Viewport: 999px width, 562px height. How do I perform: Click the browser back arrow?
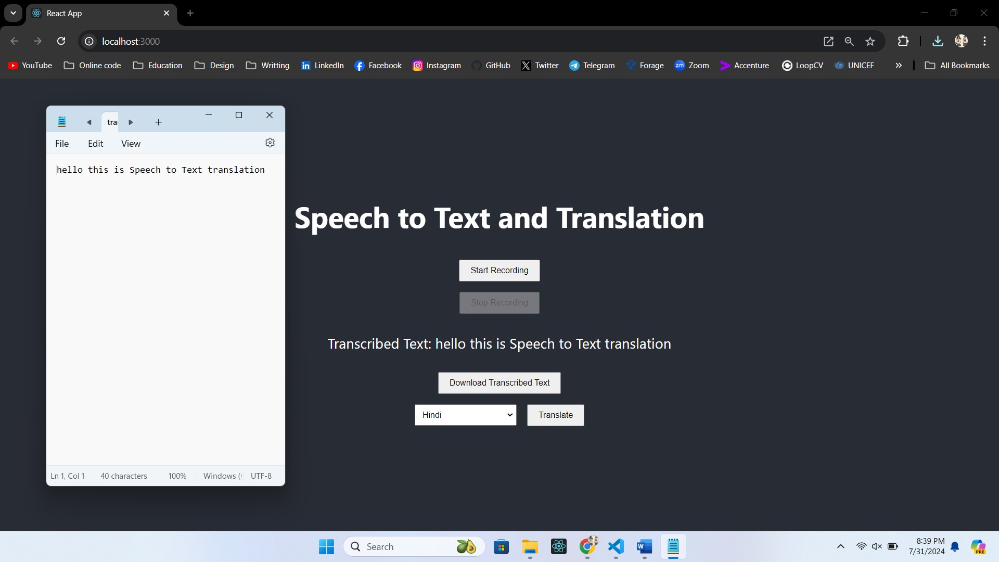click(x=14, y=41)
